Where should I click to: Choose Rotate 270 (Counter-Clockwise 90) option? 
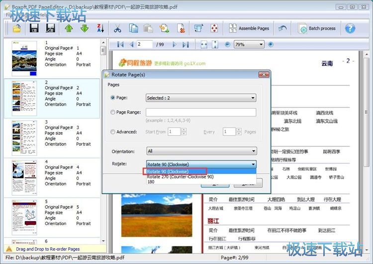(x=180, y=177)
